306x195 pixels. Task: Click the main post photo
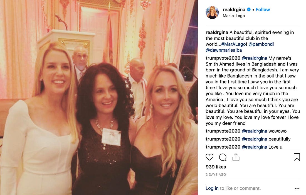click(99, 97)
